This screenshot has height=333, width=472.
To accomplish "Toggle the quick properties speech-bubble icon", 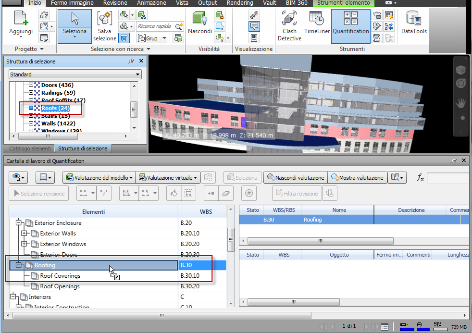I will click(254, 26).
